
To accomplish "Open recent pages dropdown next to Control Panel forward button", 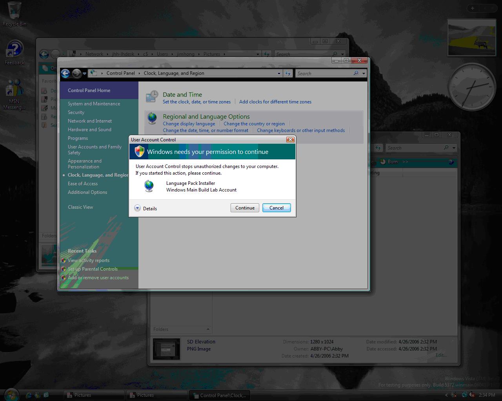I will click(x=84, y=74).
